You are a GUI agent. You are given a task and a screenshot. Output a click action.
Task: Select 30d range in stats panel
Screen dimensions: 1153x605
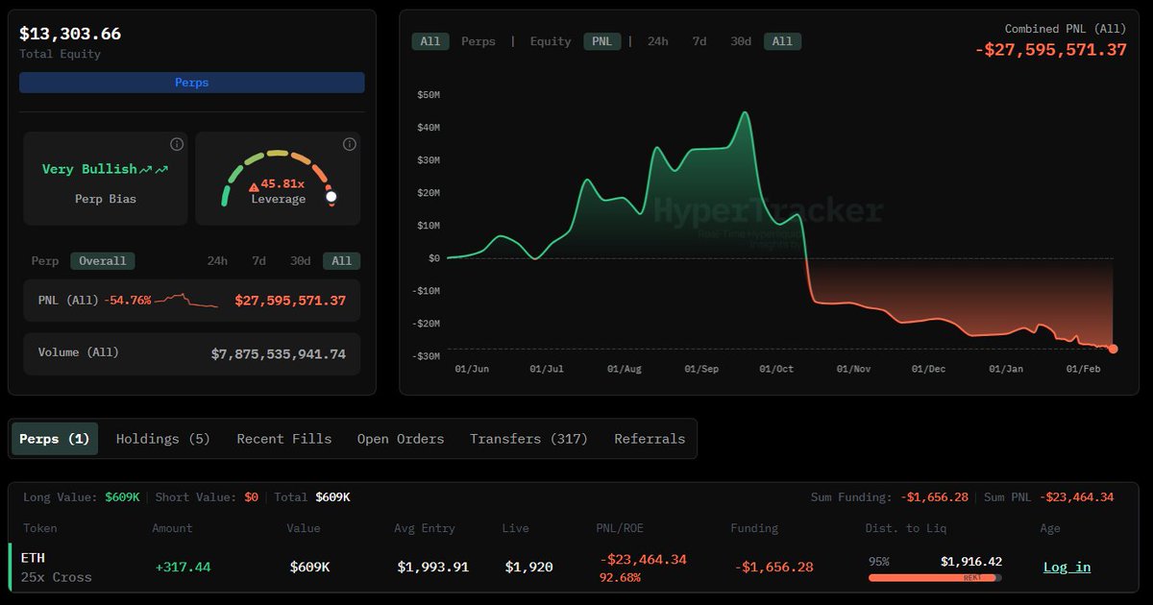click(301, 261)
